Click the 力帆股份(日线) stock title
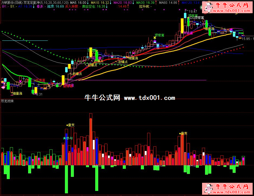This screenshot has height=196, width=254. point(12,2)
